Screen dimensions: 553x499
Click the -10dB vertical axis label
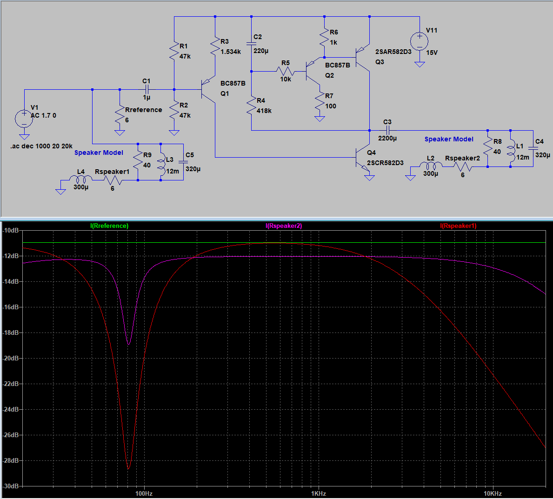pos(11,231)
